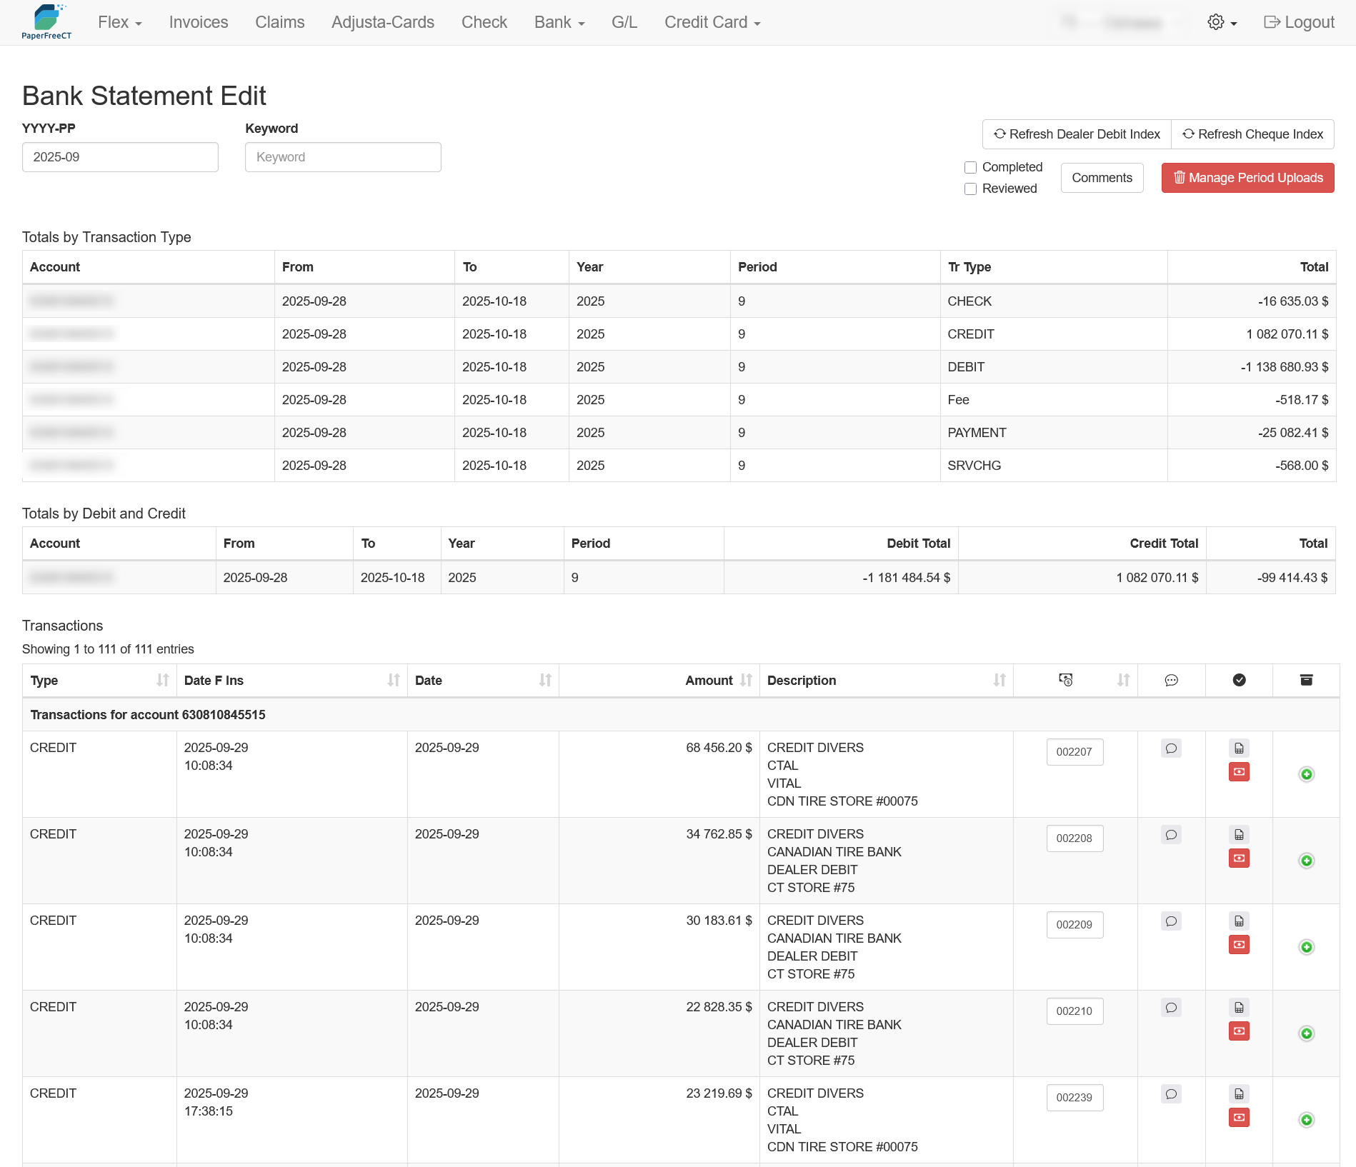Click the PaperFreeCT logo

tap(46, 22)
